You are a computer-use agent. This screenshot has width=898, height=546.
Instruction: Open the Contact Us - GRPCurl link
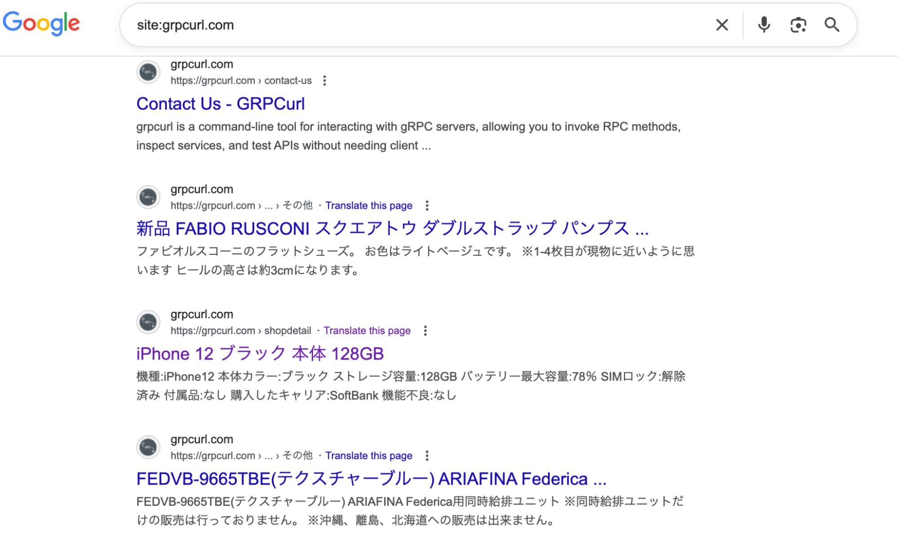point(221,104)
